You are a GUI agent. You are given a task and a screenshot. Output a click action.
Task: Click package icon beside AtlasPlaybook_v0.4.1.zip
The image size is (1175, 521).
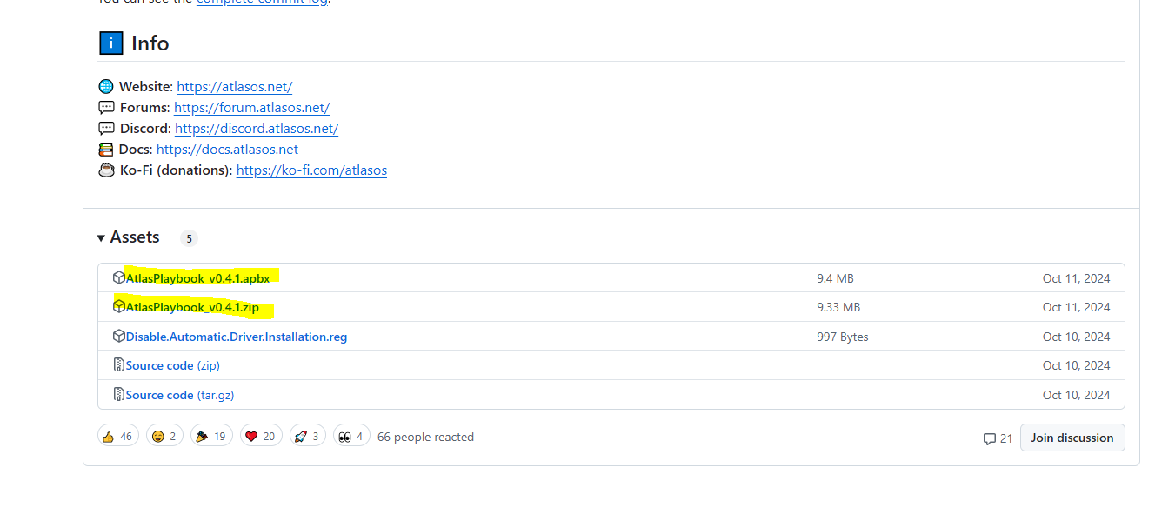[118, 306]
